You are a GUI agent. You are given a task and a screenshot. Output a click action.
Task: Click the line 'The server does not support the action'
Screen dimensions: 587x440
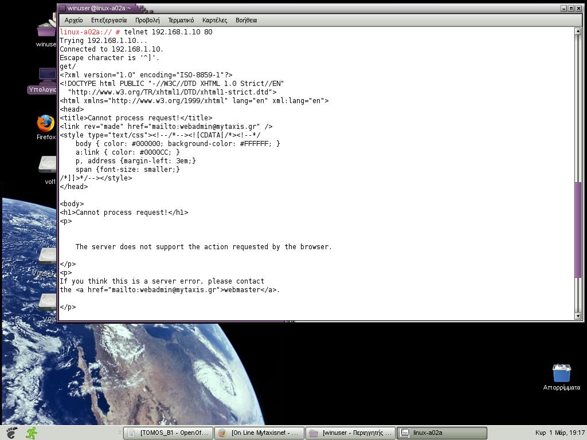(x=204, y=247)
